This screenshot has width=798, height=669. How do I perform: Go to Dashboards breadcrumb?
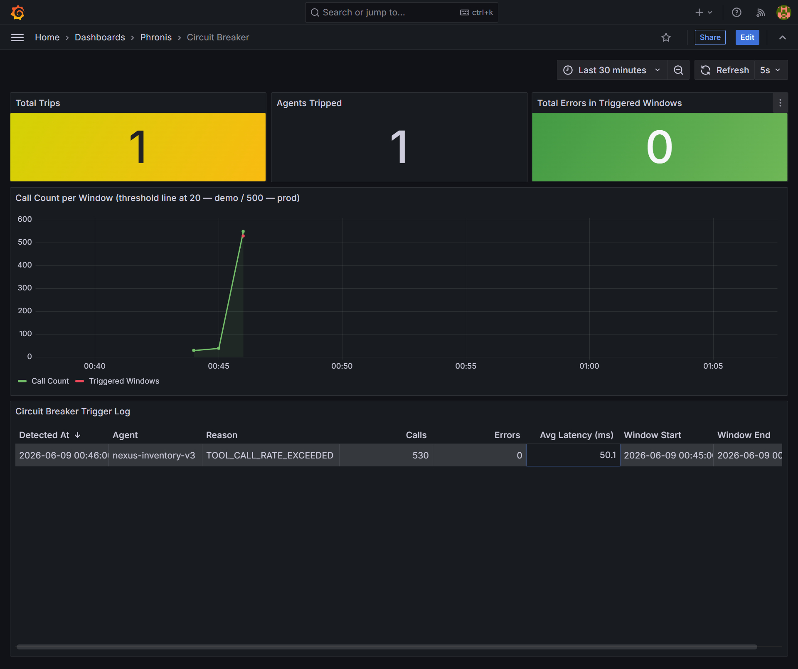tap(100, 37)
